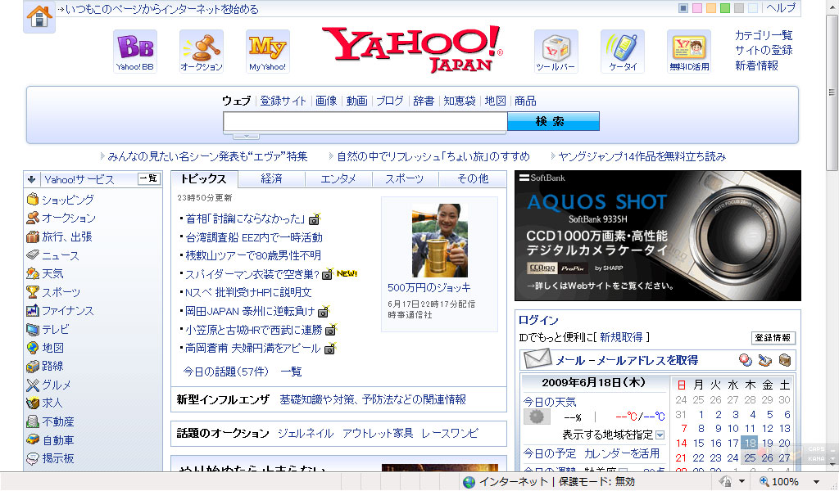Open the 新着情報 link

tap(756, 65)
